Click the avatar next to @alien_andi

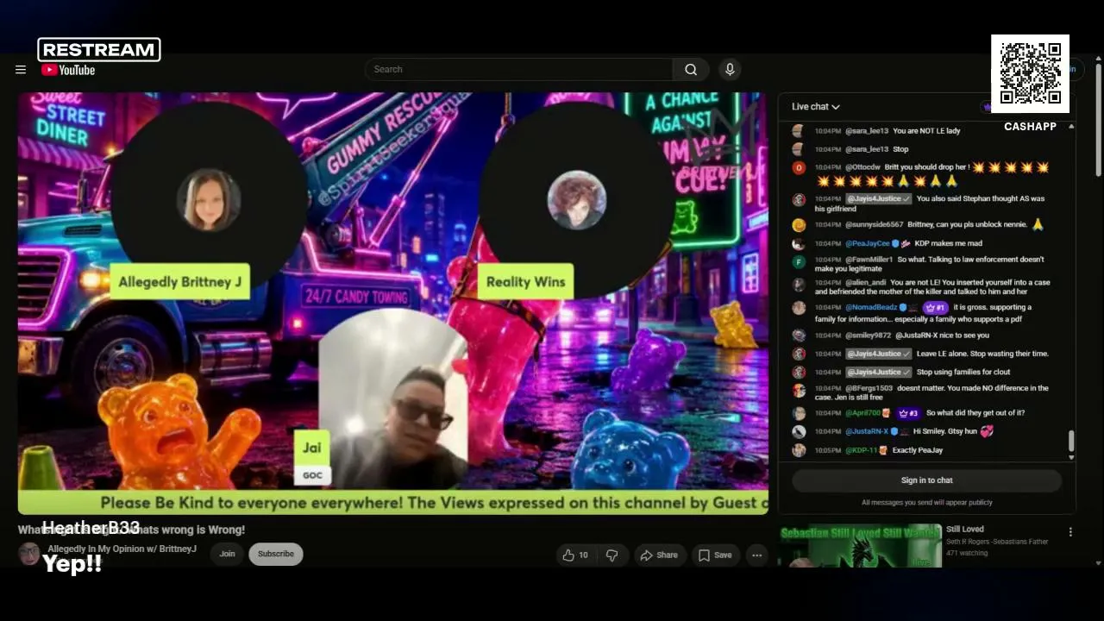point(799,285)
